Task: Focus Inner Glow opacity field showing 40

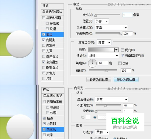Action: [x=128, y=105]
